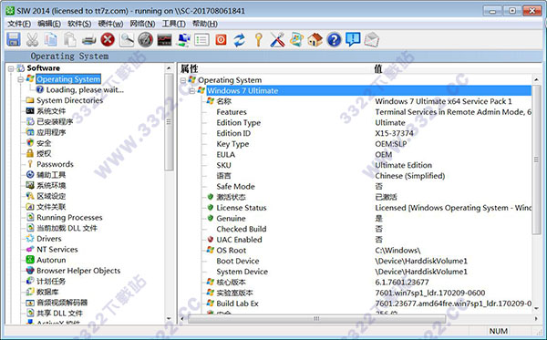Open the 网络(N) menu

(x=142, y=24)
